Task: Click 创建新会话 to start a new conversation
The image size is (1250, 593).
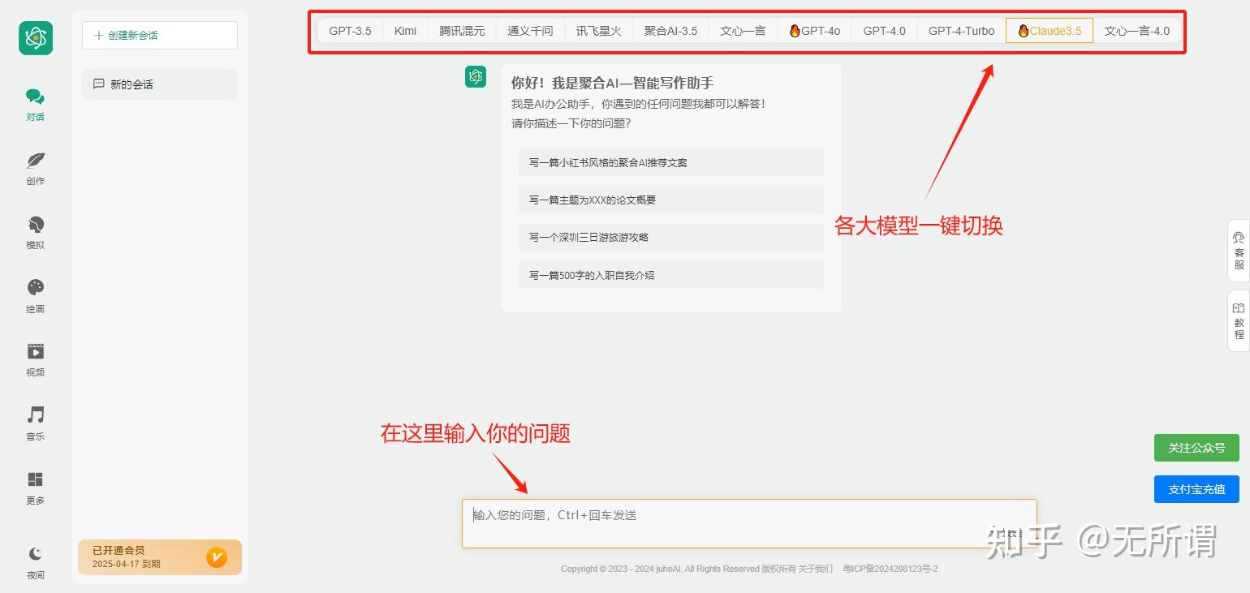Action: point(159,35)
